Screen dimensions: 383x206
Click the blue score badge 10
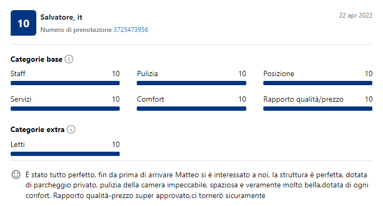click(24, 23)
